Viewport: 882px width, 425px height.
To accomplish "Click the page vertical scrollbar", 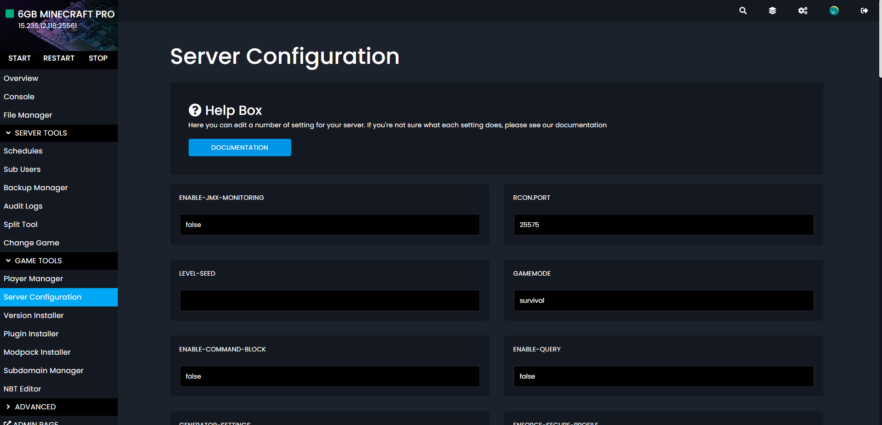I will (x=880, y=39).
